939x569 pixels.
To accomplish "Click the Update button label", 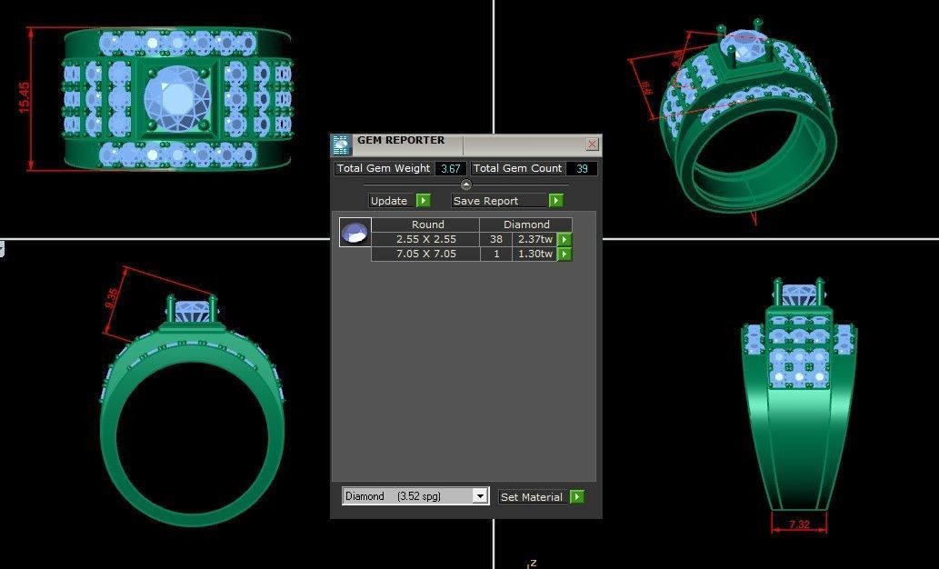I will (389, 201).
